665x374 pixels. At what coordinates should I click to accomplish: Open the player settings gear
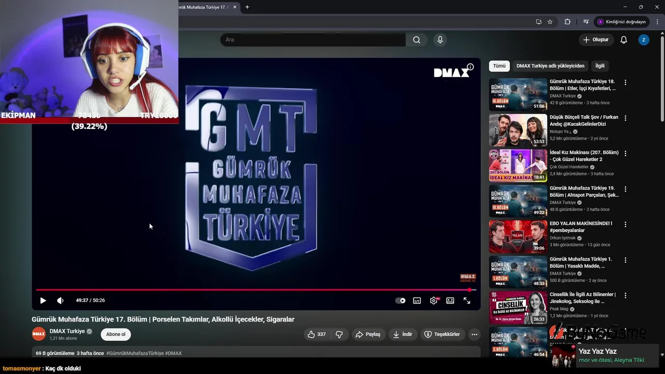(434, 300)
